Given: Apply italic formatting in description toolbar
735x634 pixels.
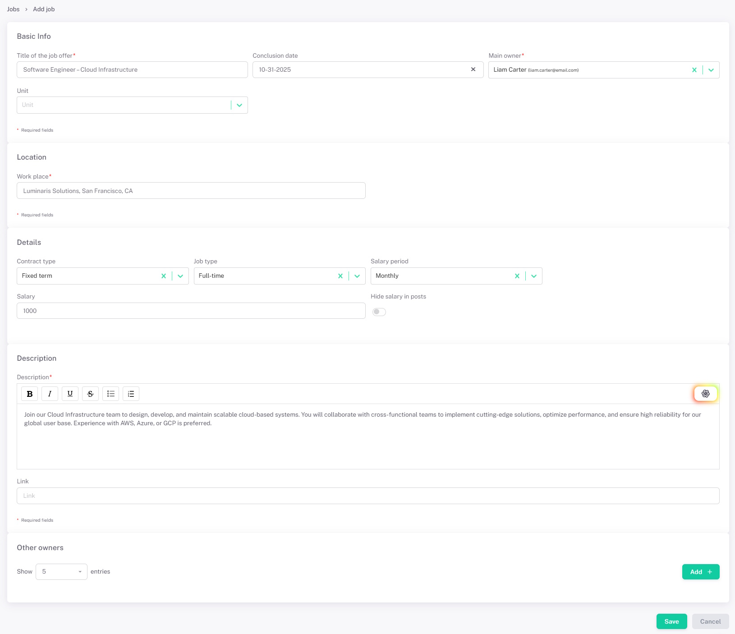Looking at the screenshot, I should [50, 394].
